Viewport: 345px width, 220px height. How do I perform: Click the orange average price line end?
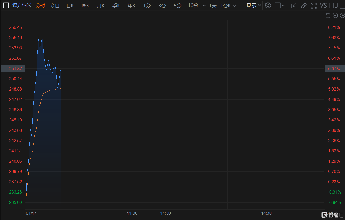pyautogui.click(x=61, y=88)
